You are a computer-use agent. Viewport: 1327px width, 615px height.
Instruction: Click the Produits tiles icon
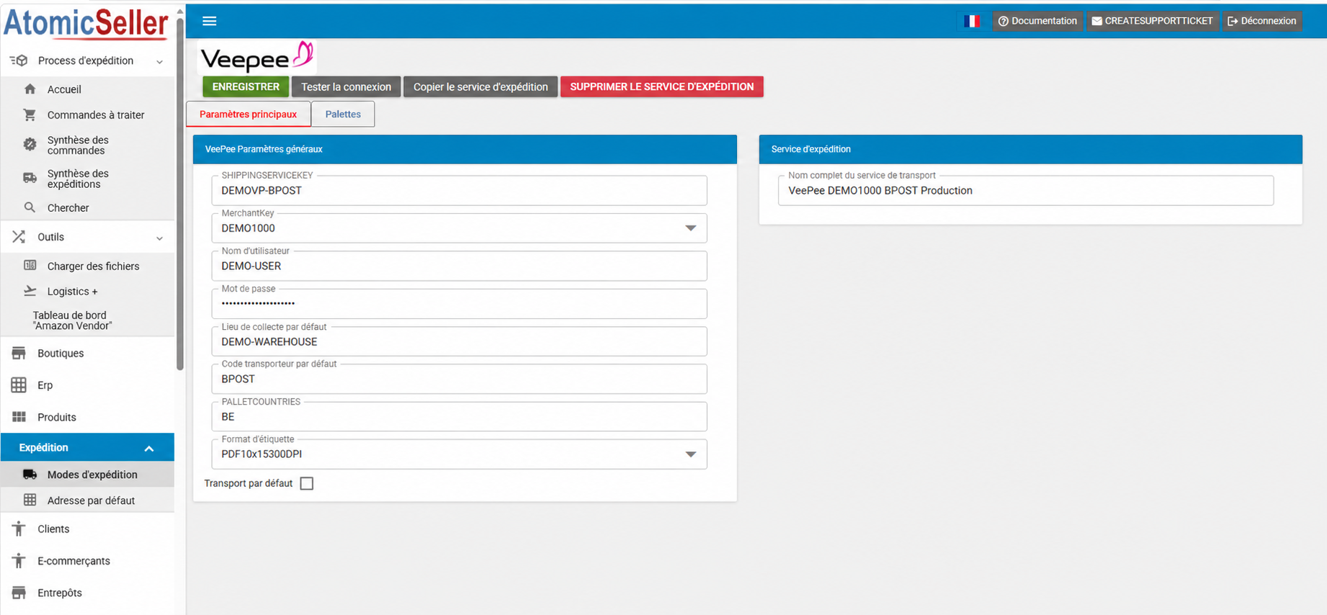pos(19,417)
